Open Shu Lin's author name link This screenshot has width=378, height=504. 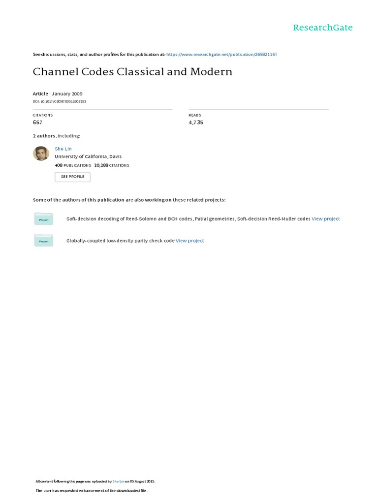(x=63, y=148)
